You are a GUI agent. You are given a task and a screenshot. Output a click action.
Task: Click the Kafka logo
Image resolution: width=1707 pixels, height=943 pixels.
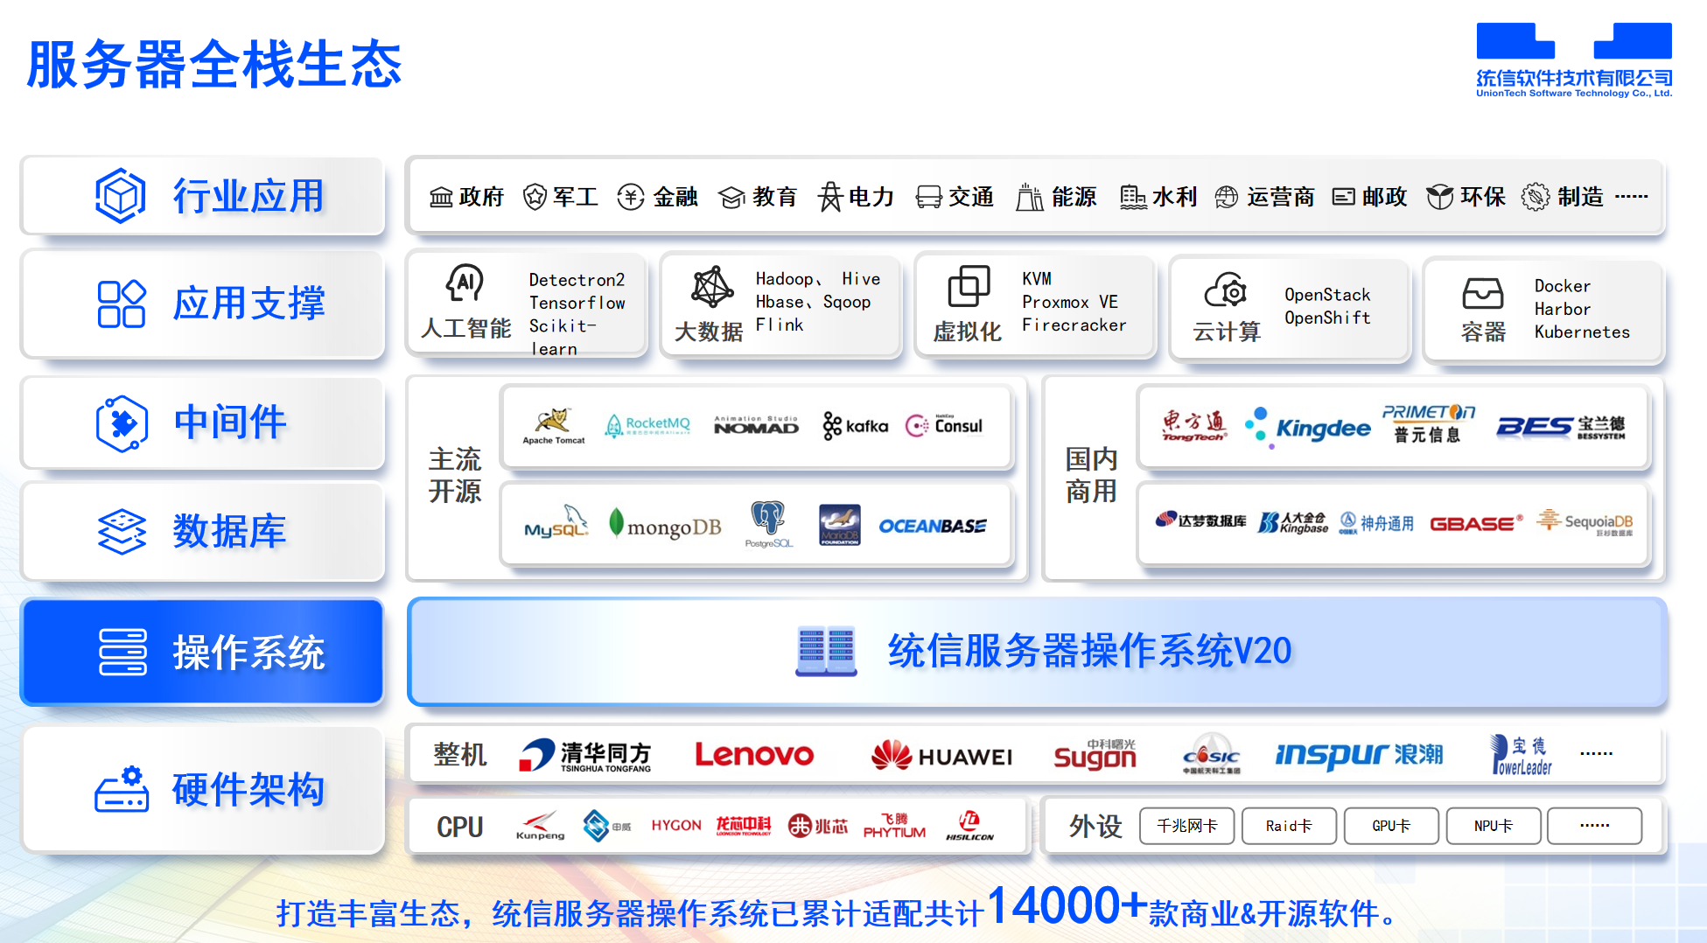[x=855, y=426]
